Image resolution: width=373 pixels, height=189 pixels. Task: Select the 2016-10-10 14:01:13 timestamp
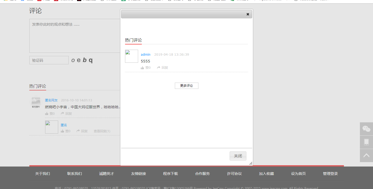pos(77,100)
